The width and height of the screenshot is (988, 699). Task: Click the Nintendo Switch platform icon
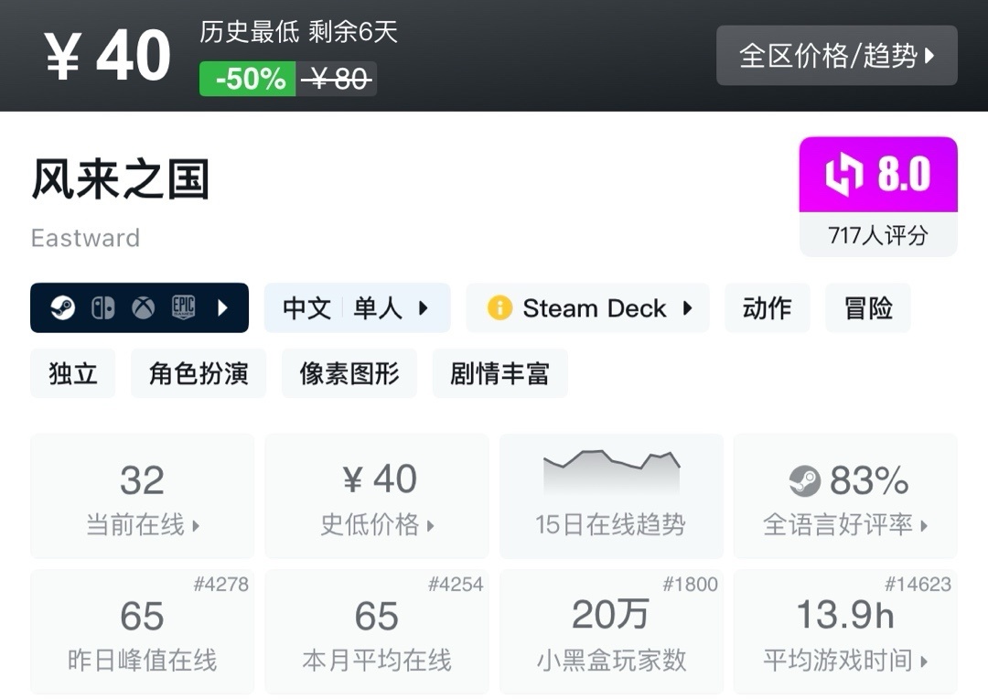102,308
